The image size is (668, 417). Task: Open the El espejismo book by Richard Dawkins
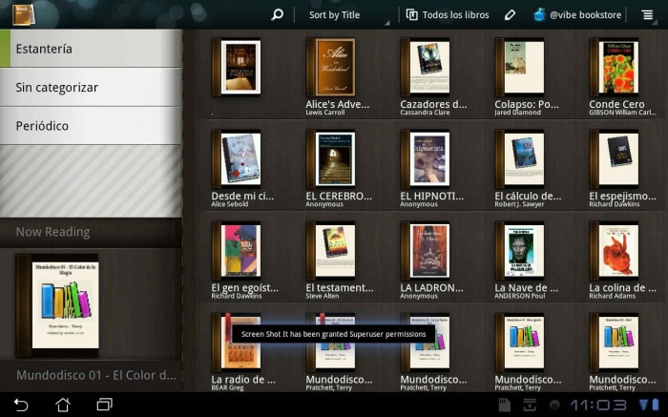pos(615,158)
